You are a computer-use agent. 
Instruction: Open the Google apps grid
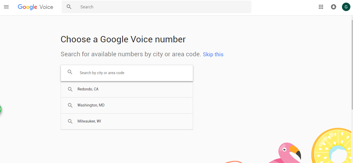[321, 7]
